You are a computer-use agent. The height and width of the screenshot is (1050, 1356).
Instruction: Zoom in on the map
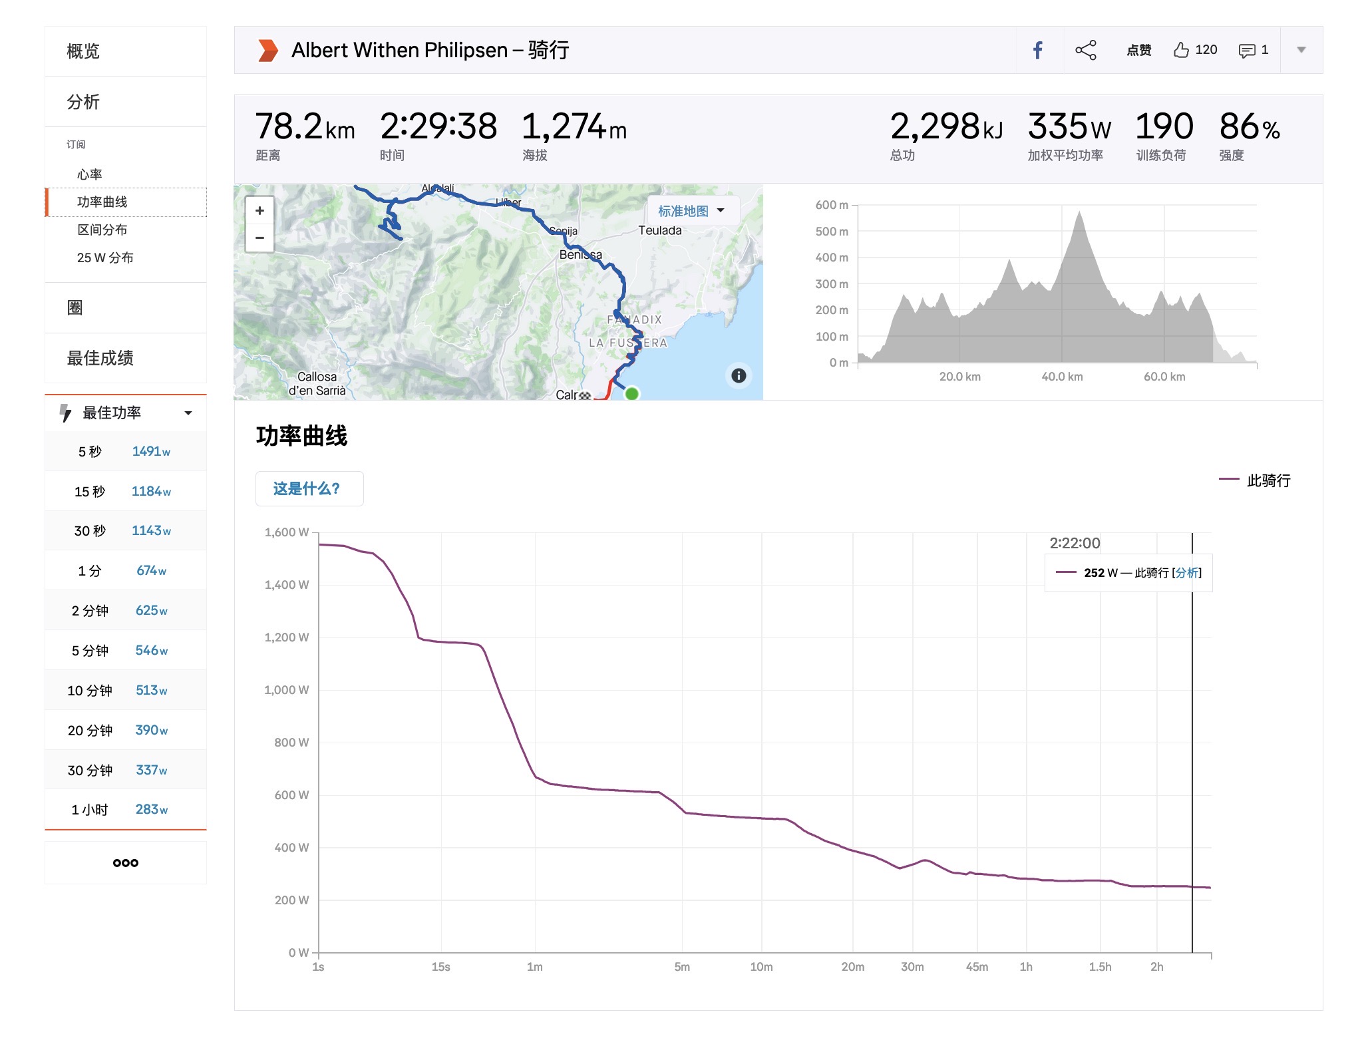259,211
